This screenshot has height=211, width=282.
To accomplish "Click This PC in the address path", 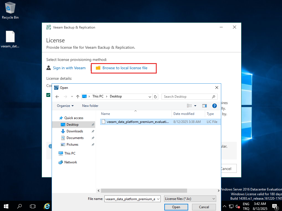I will 98,96.
